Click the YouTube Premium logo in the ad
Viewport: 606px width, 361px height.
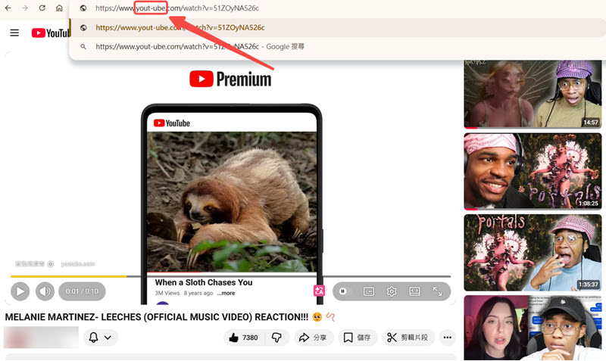[x=230, y=79]
